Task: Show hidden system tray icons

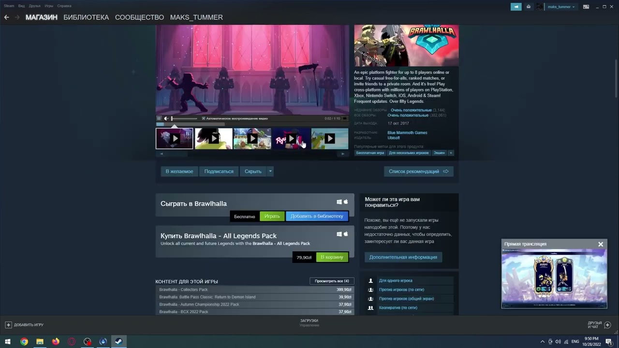Action: pos(542,342)
